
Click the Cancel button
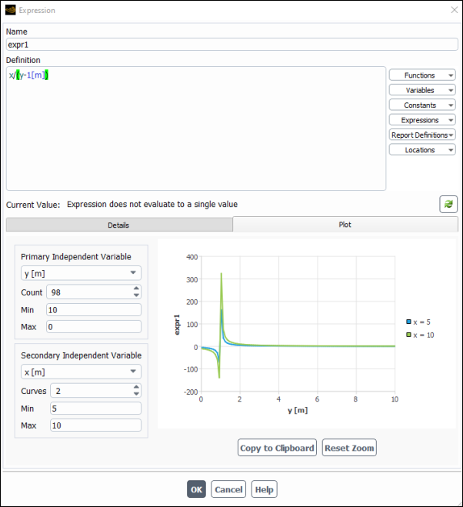coord(228,489)
